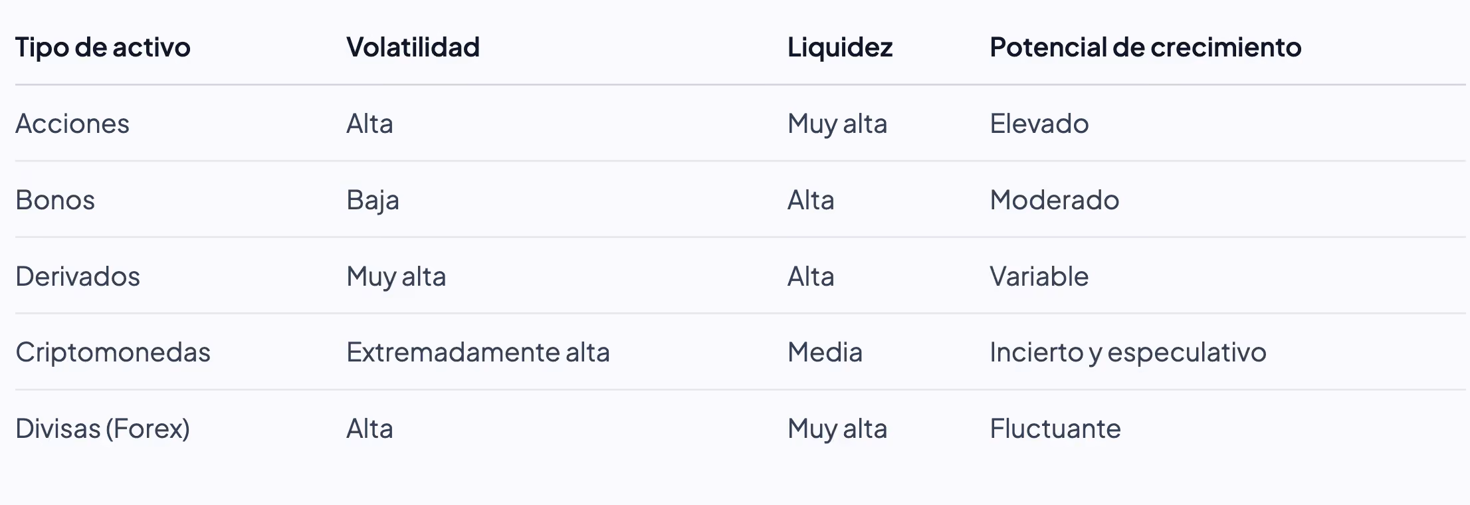This screenshot has height=505, width=1470.
Task: Click the 'Tipo de activo' column header
Action: (103, 47)
